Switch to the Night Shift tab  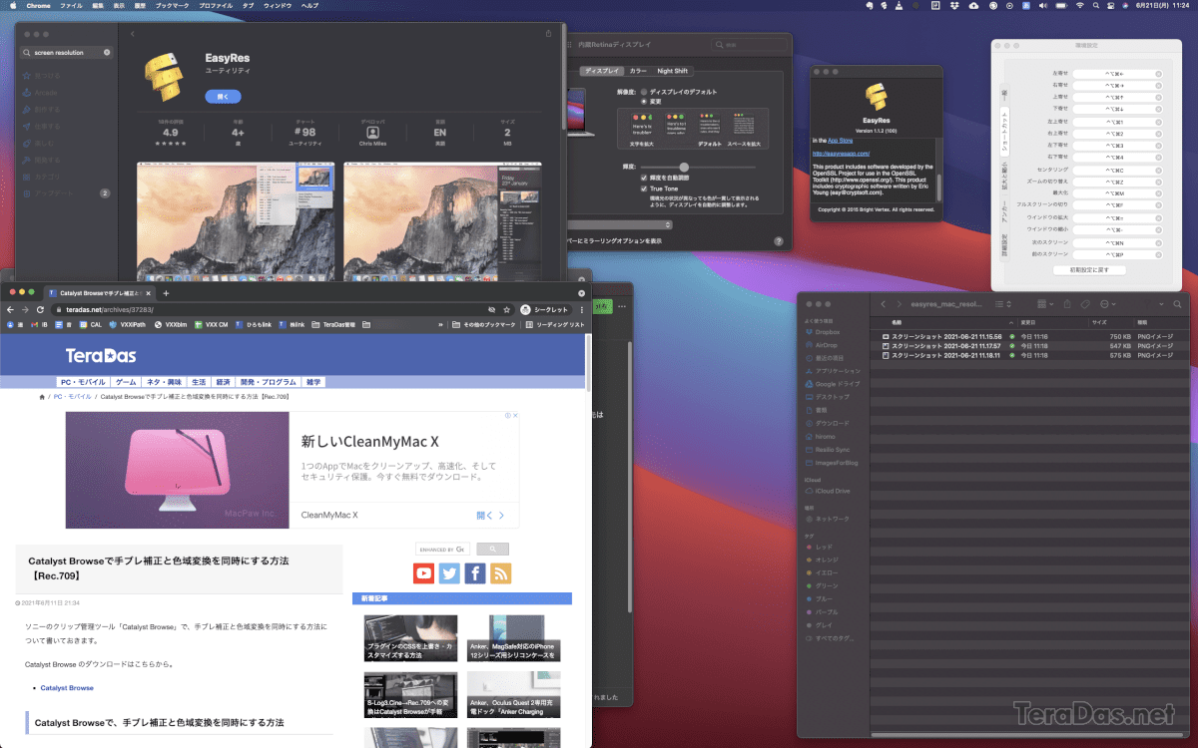coord(672,71)
